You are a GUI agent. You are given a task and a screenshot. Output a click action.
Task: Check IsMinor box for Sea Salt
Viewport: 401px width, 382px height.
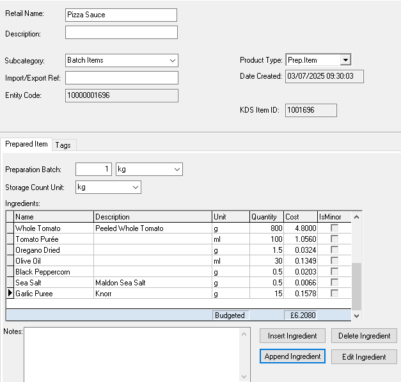click(334, 283)
